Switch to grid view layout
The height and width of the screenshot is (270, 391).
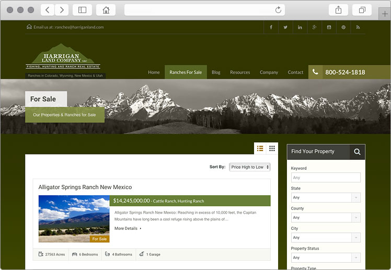pyautogui.click(x=272, y=148)
